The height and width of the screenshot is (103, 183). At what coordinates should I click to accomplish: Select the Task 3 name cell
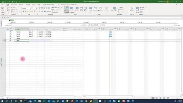point(22,36)
